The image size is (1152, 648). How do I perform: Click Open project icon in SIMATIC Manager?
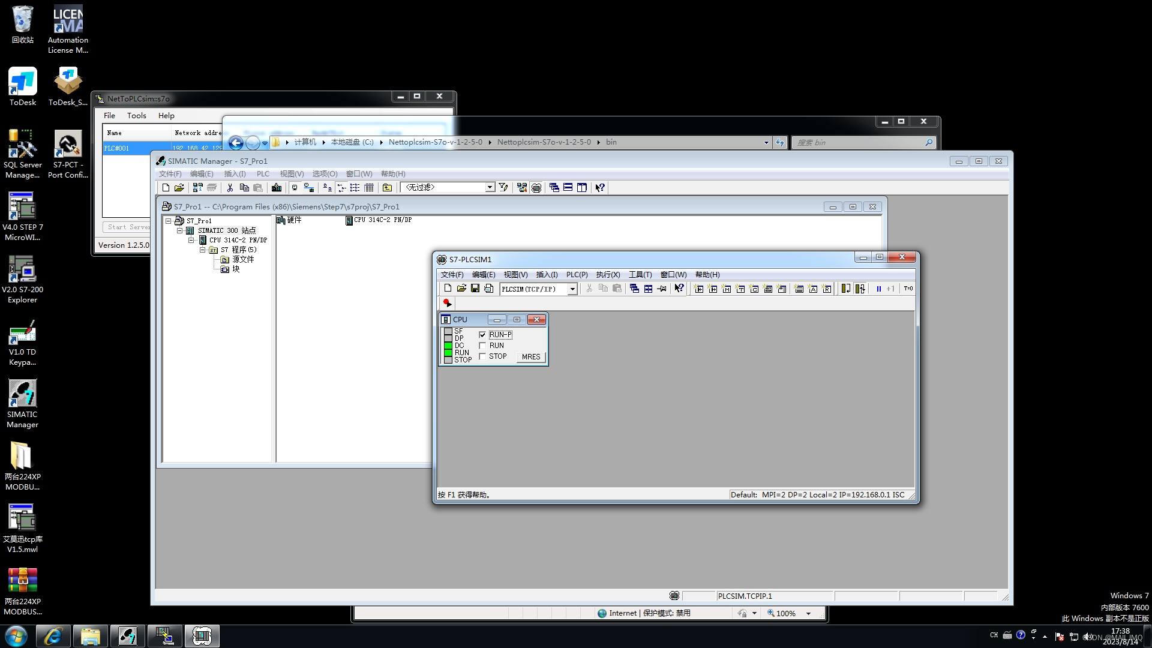pos(179,188)
